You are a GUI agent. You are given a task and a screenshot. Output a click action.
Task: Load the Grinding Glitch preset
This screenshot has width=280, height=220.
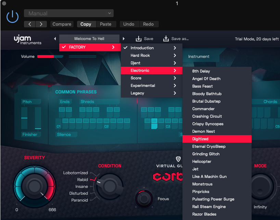click(217, 154)
